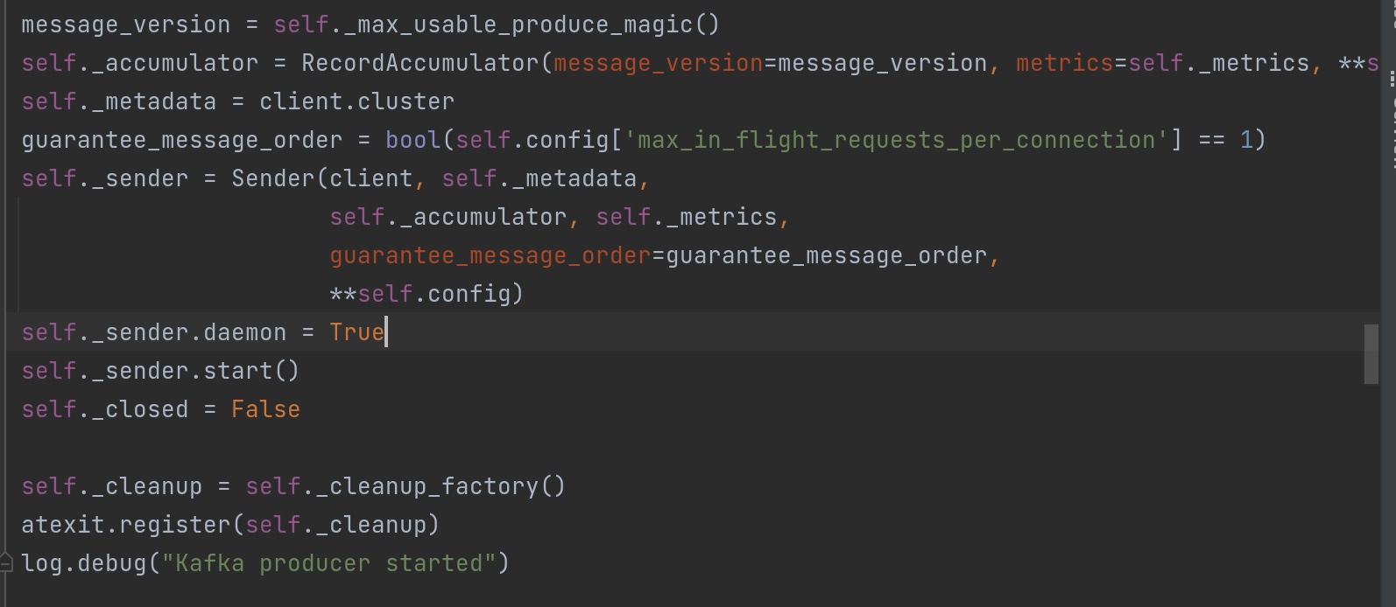
Task: Click **self.config argument in Sender call
Action: click(420, 294)
